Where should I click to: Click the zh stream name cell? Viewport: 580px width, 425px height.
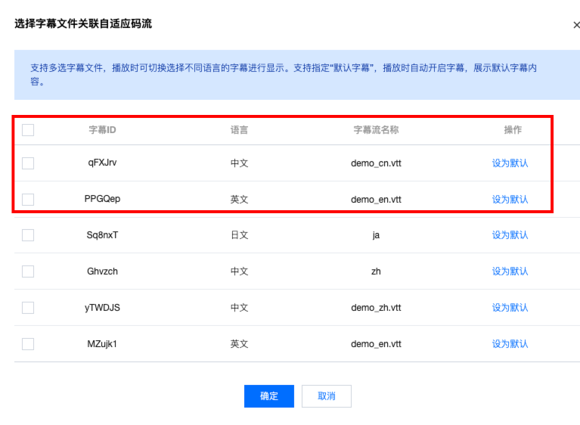click(376, 271)
